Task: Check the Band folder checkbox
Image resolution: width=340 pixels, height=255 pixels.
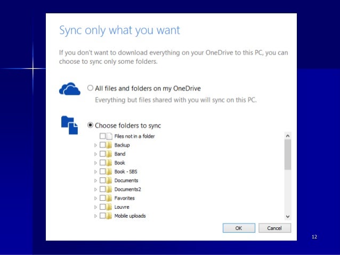Action: pyautogui.click(x=102, y=154)
